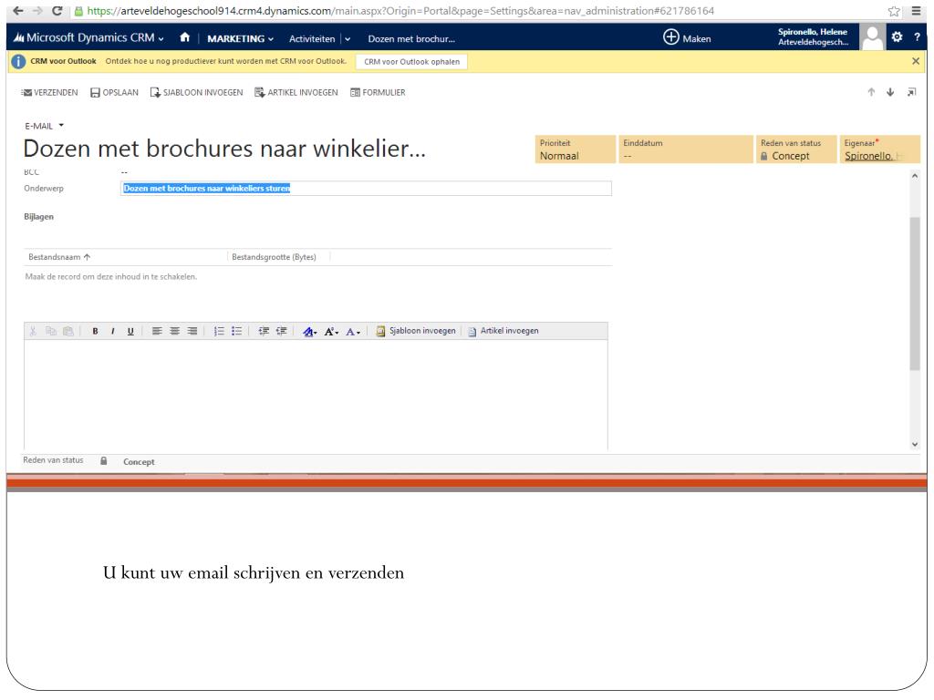Expand the Activiteiten dropdown arrow
This screenshot has height=700, width=934.
(348, 38)
